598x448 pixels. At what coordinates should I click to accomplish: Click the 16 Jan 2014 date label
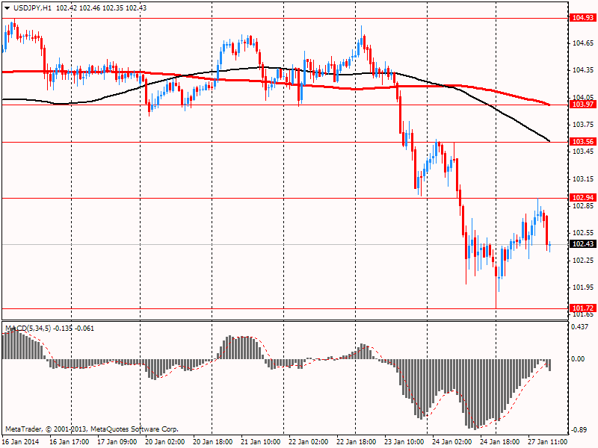pyautogui.click(x=21, y=441)
